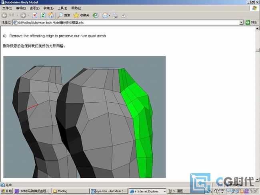Click the 转到 (Go) button
Screen dimensions: 260x195
pos(251,22)
